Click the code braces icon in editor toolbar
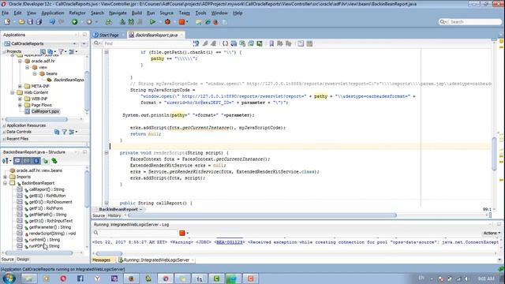The width and height of the screenshot is (505, 284). (225, 43)
